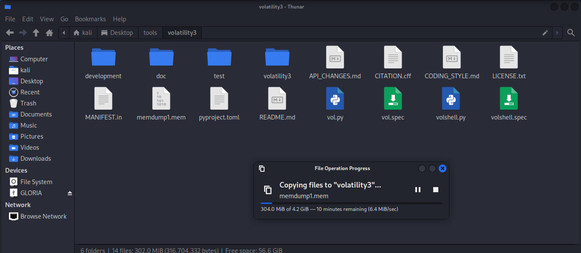Click the copy progress bar
Viewport: 581px width, 253px height.
click(351, 203)
